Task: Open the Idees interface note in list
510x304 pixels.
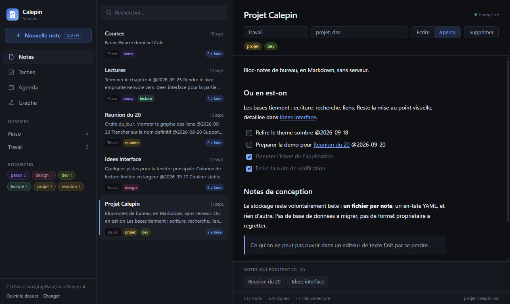Action: point(164,173)
